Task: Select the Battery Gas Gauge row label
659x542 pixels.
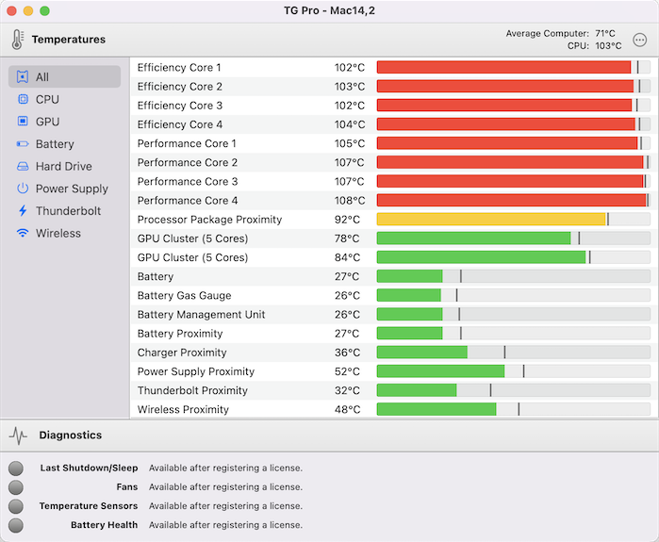Action: (184, 296)
